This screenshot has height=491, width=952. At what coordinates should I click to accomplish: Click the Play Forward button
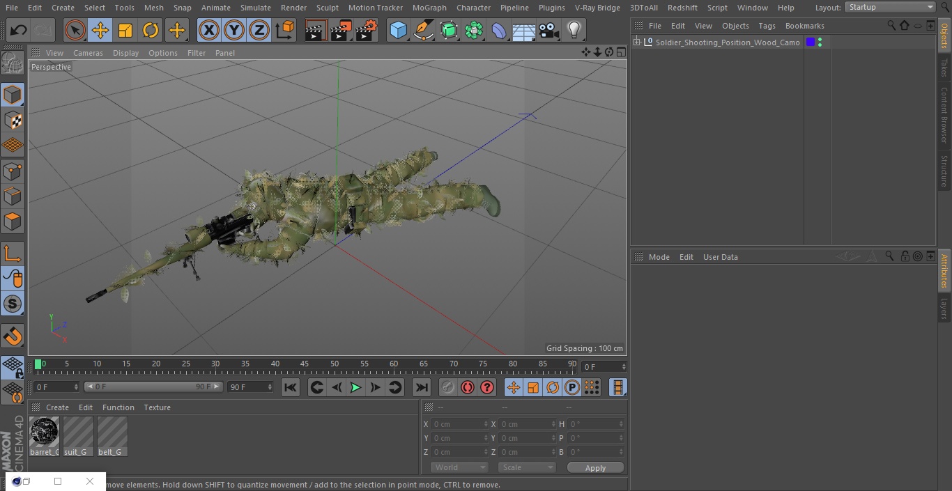(355, 387)
